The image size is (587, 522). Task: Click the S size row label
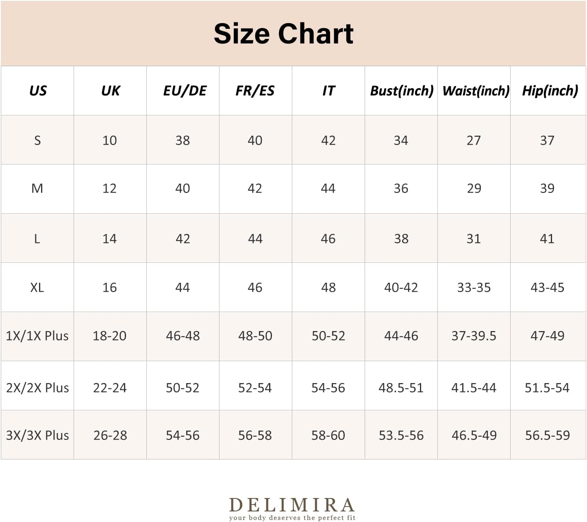[x=37, y=141]
